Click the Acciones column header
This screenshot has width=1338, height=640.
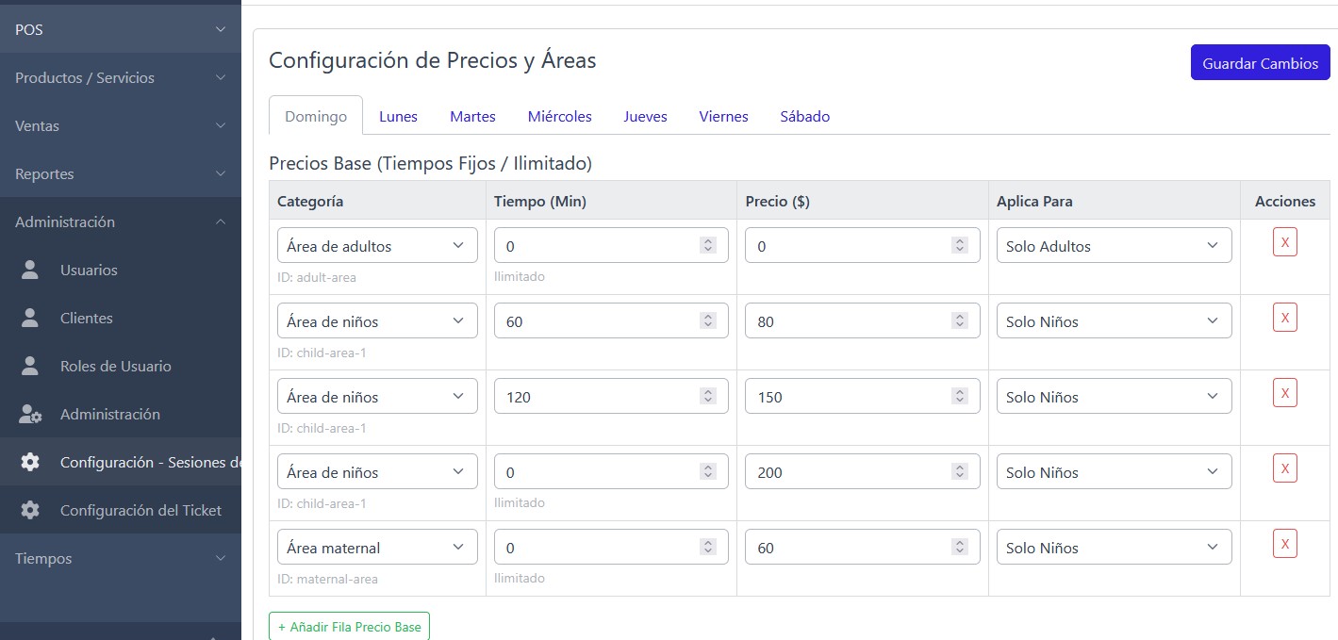(x=1285, y=201)
